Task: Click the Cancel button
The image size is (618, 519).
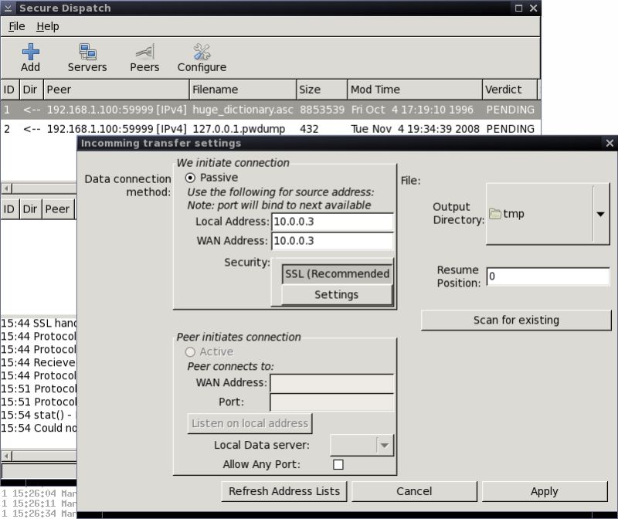Action: (x=414, y=491)
